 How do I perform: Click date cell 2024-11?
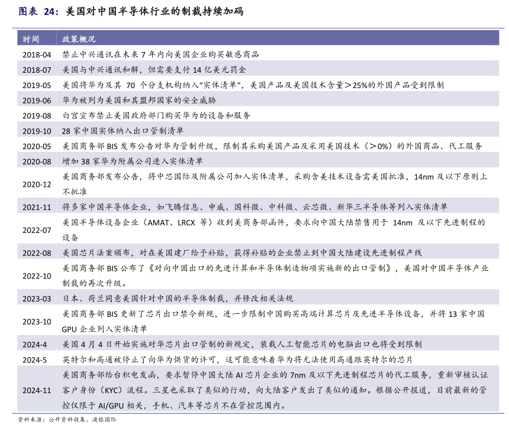37,390
